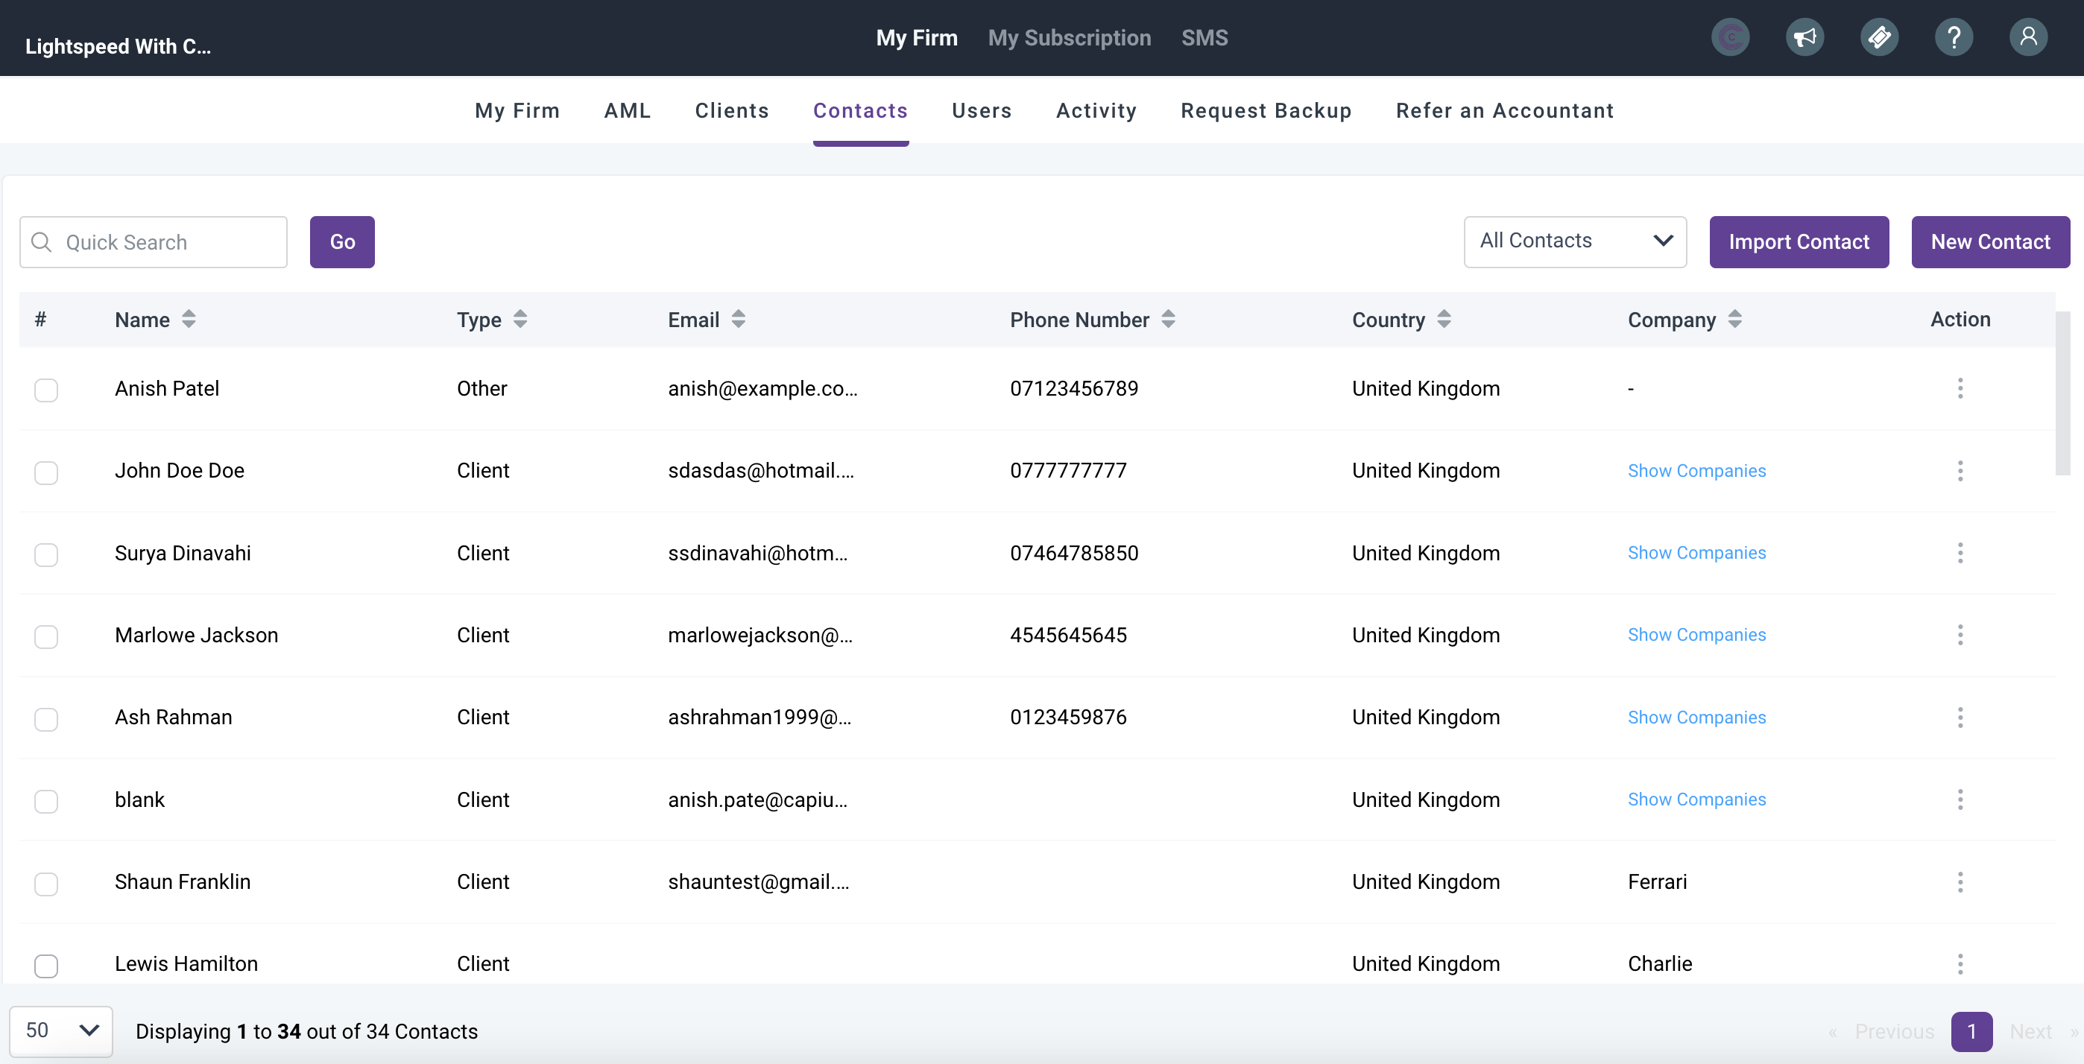Open action menu for Anish Patel
The image size is (2084, 1064).
click(x=1960, y=388)
